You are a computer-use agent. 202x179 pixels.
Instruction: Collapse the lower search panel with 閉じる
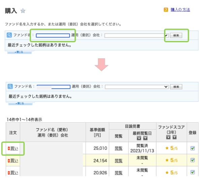20,103
